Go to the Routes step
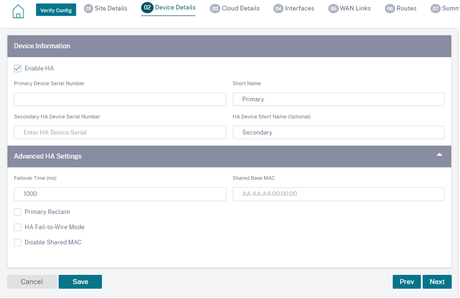Screen dimensions: 460x298 click(401, 9)
